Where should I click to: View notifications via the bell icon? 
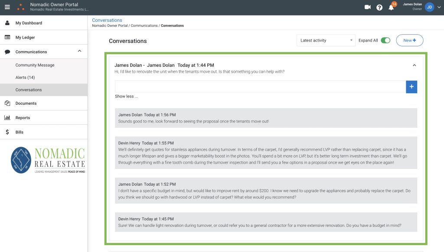(392, 7)
